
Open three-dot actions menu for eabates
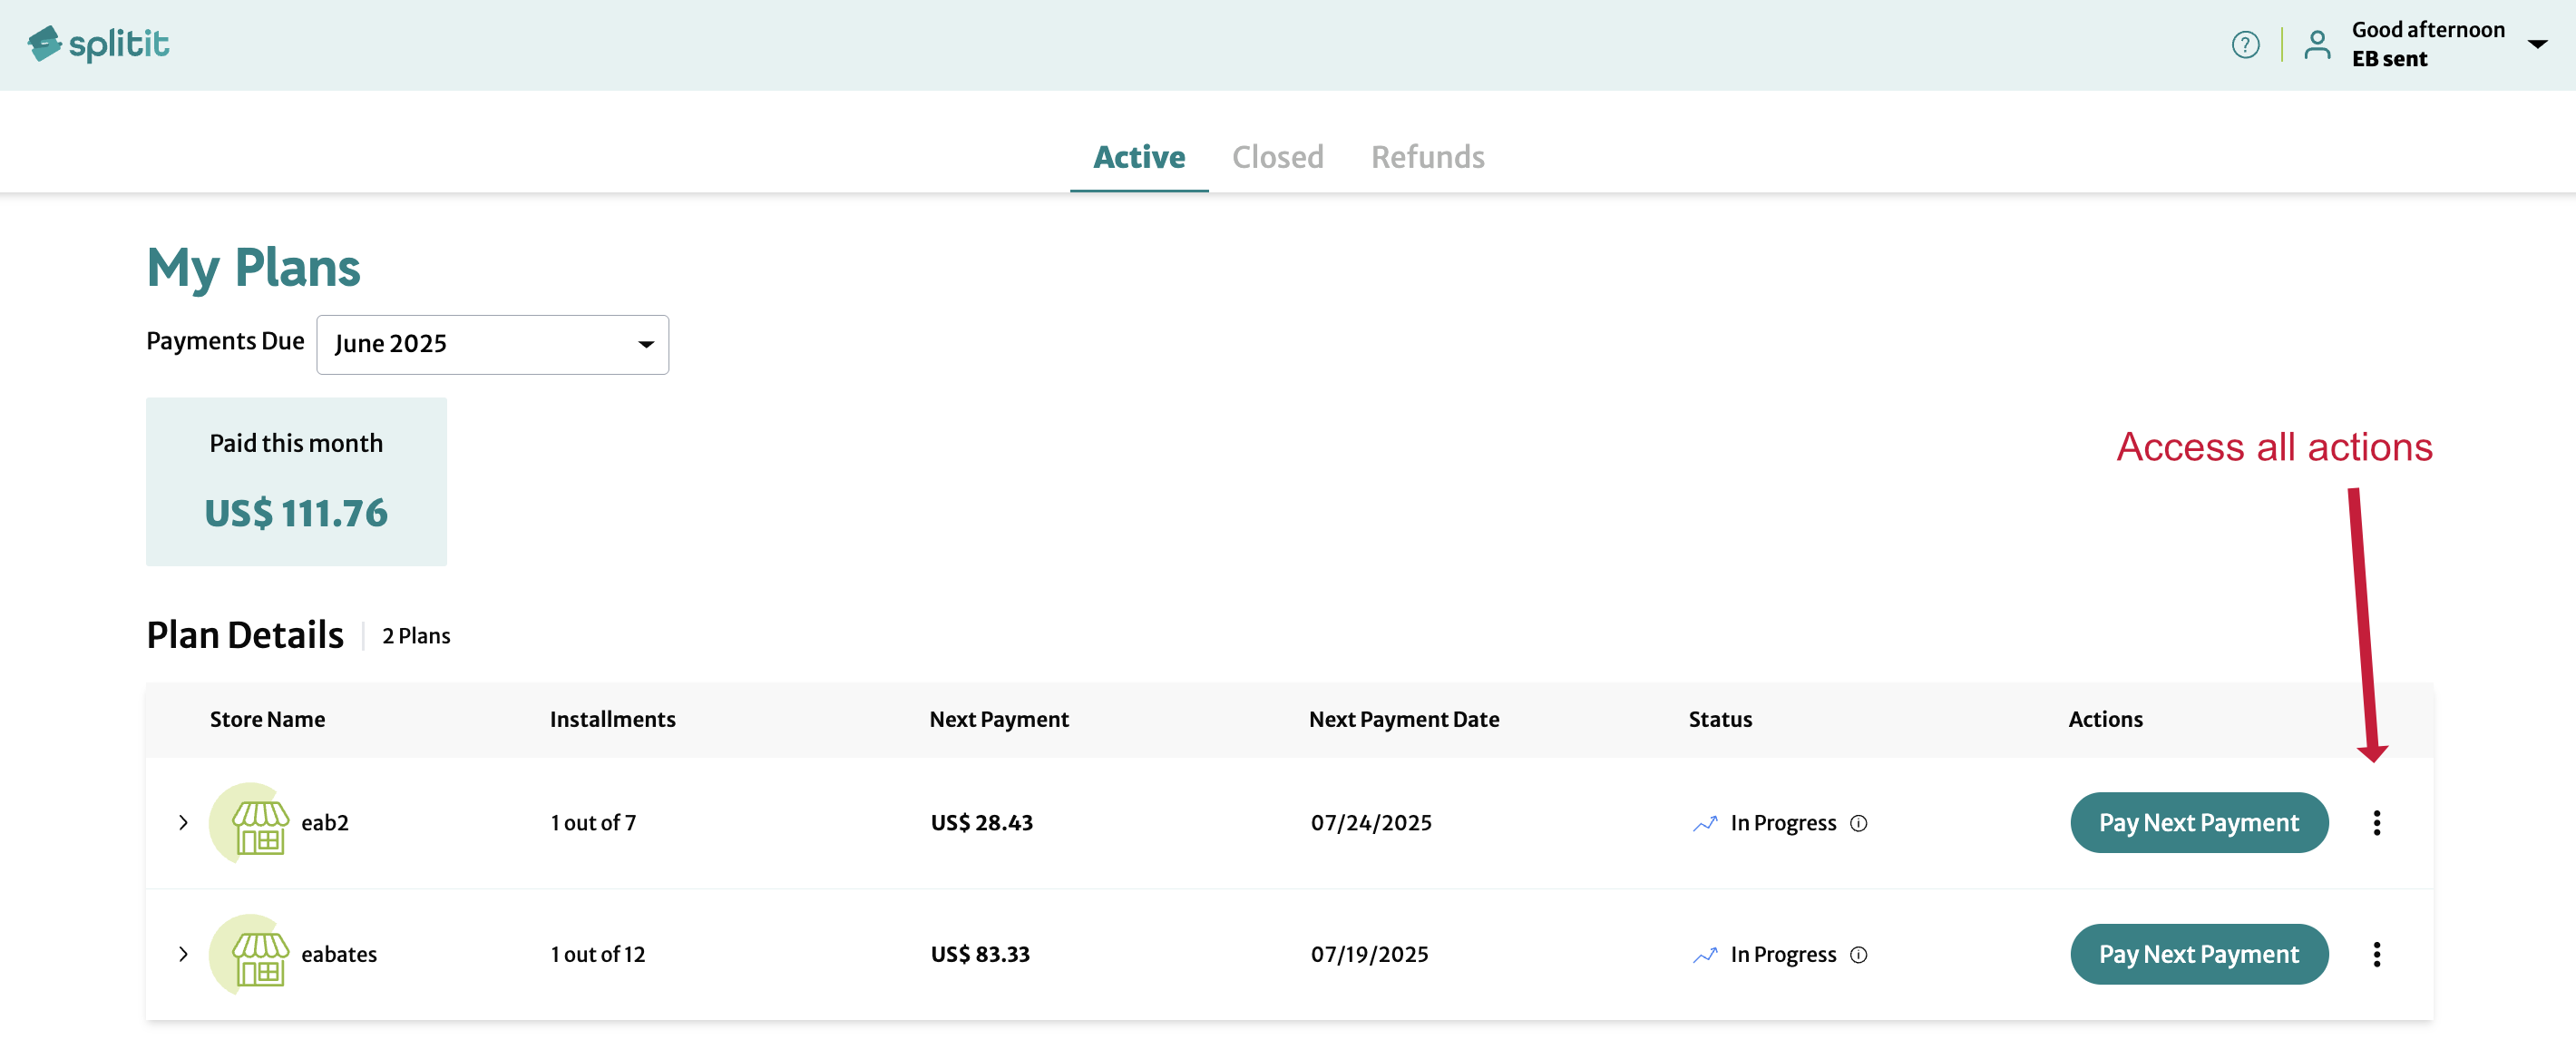[x=2376, y=953]
